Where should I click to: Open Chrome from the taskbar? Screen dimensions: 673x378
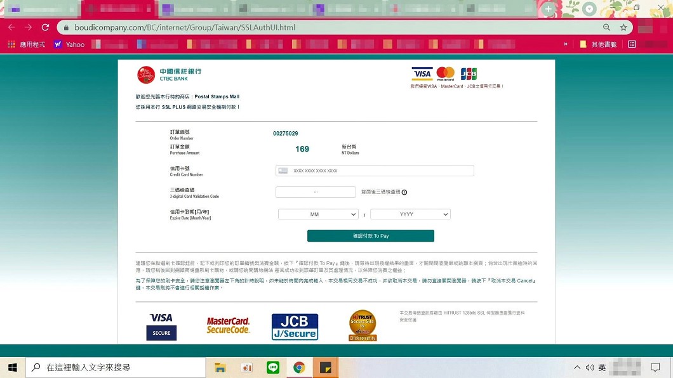pos(299,367)
